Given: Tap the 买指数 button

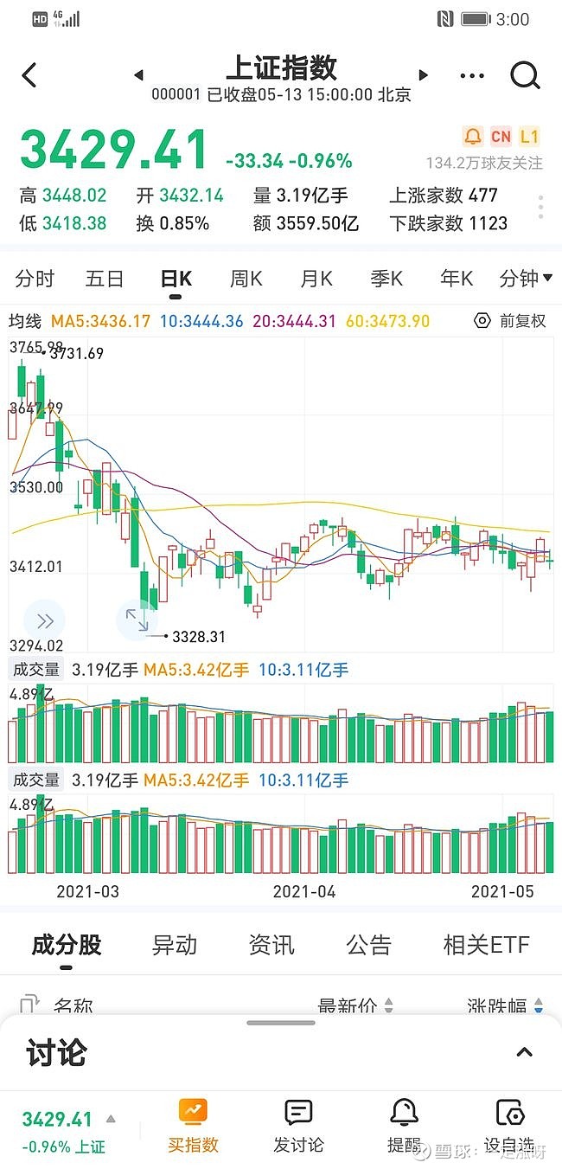Looking at the screenshot, I should click(192, 1122).
